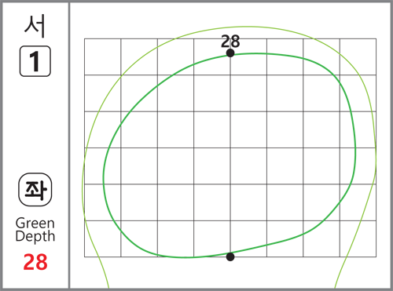Select the bottom-left grid cell
The image size is (393, 291).
coord(102,238)
